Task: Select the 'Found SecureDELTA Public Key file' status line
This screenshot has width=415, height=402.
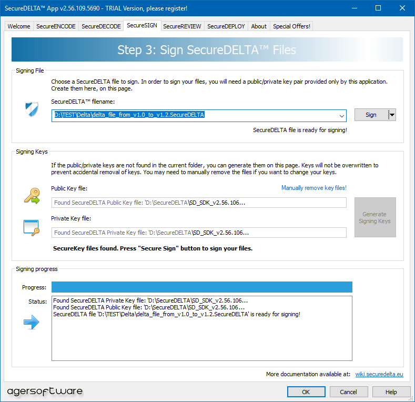Action: 149,307
